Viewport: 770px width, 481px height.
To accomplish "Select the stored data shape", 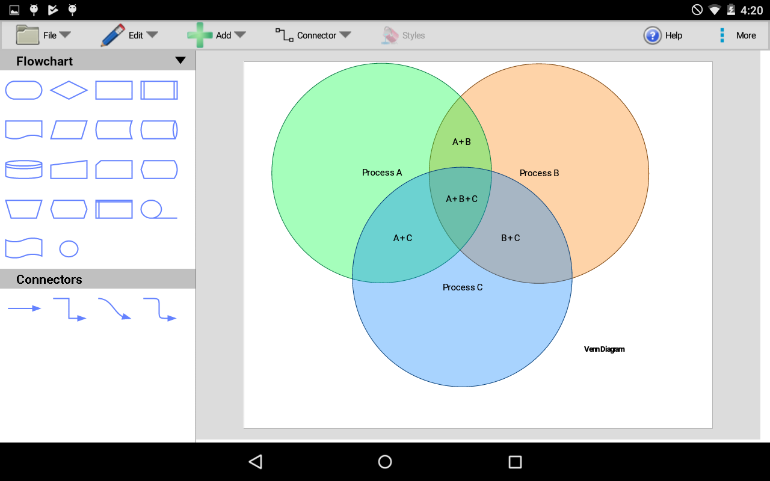I will point(114,130).
